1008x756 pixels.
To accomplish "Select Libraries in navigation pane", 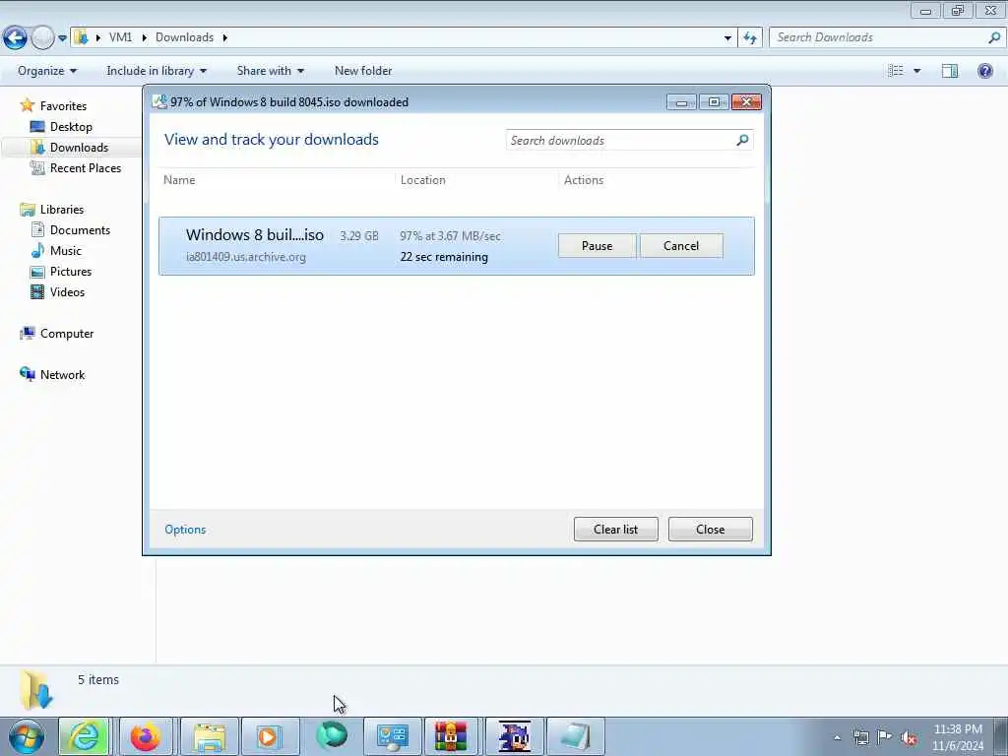I will 62,210.
